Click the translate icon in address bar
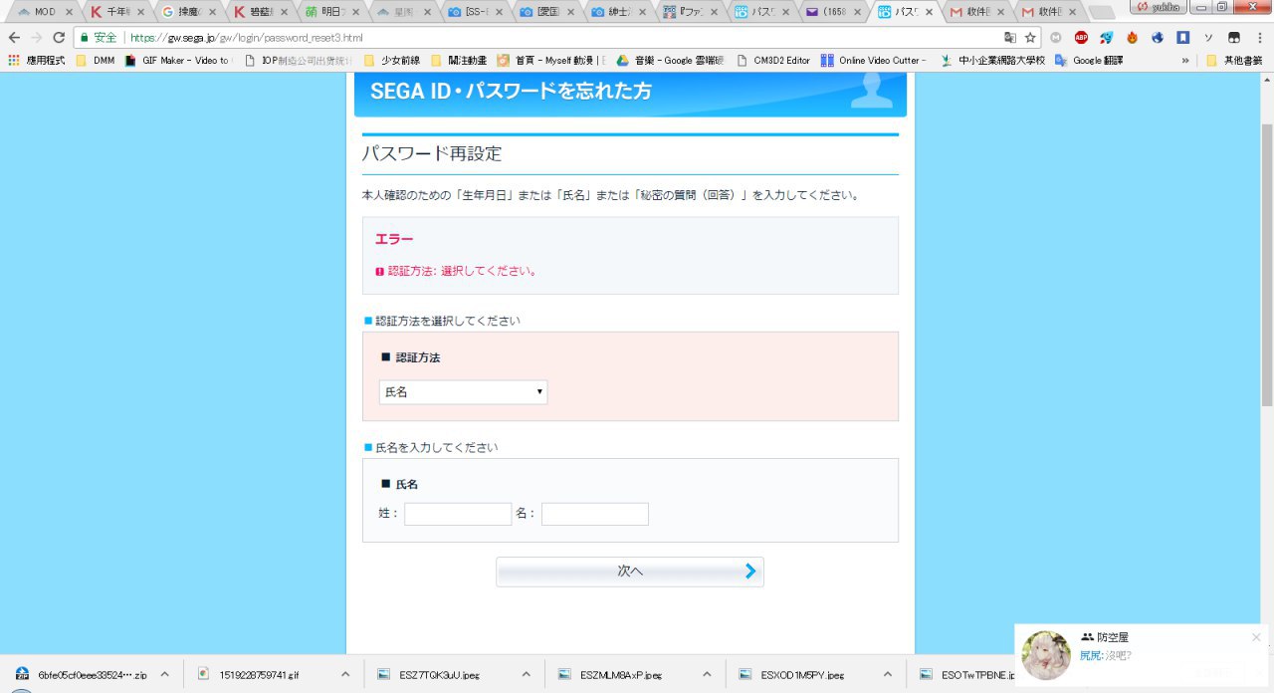Screen dimensions: 1274x693 1010,37
